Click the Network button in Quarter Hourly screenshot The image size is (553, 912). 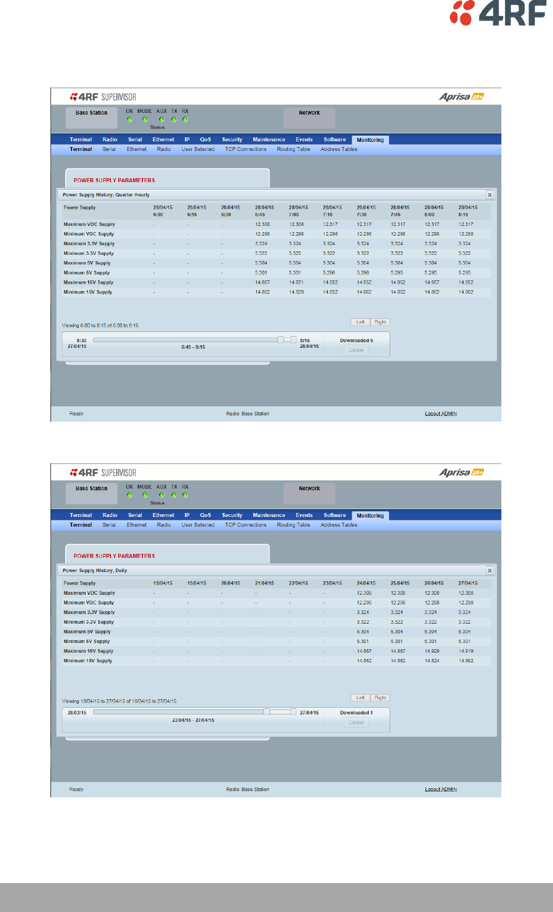tap(309, 117)
